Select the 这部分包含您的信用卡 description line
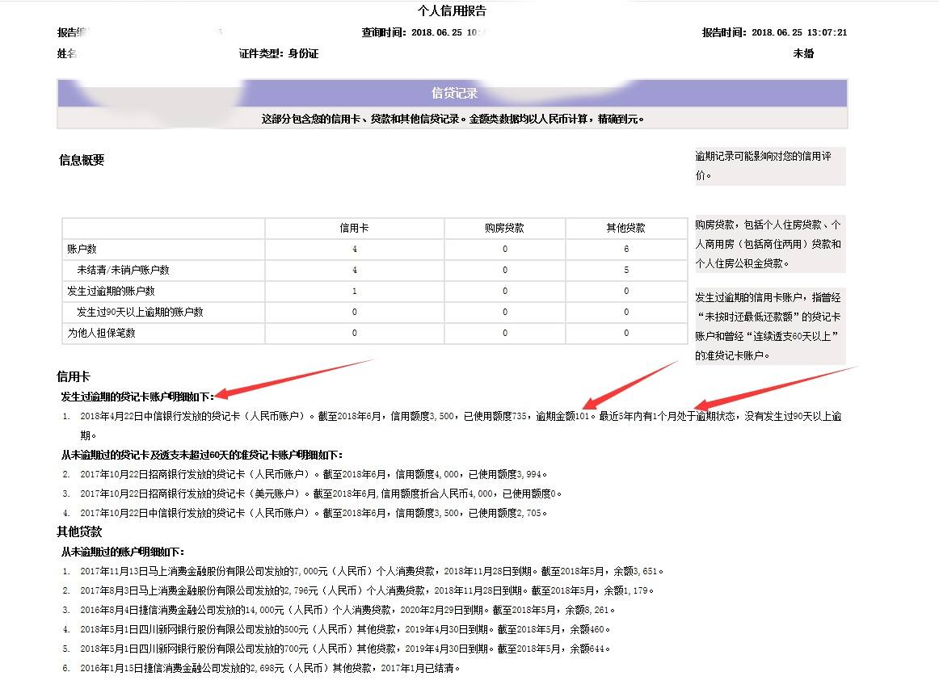Image resolution: width=939 pixels, height=693 pixels. point(453,119)
